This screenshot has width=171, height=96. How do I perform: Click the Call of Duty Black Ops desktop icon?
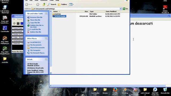(x=5, y=9)
